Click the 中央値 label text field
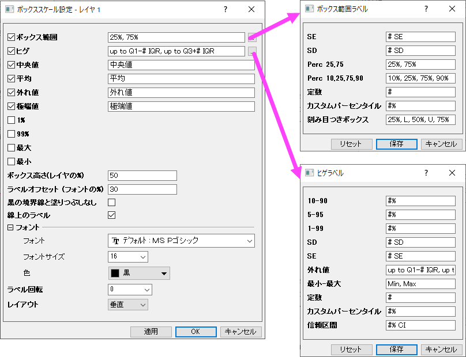The image size is (466, 357). [x=181, y=65]
